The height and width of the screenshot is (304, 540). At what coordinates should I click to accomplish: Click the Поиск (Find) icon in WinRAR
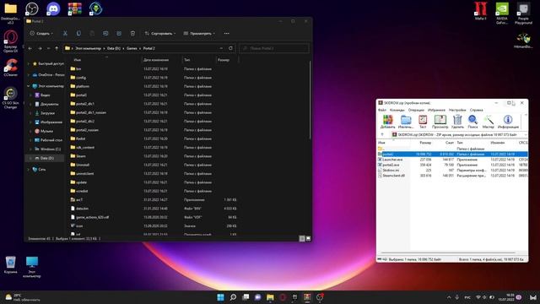click(472, 122)
